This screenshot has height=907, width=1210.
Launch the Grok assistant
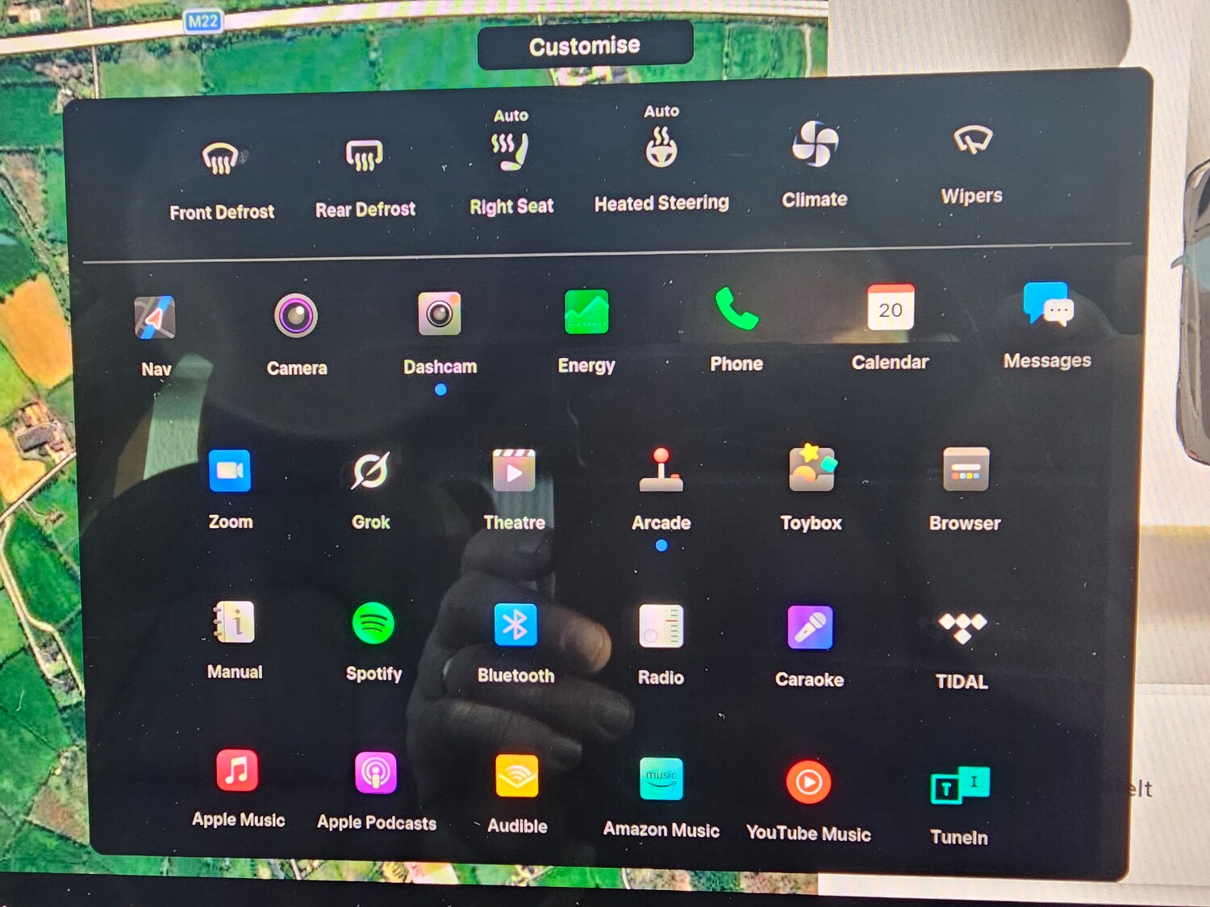click(x=371, y=471)
